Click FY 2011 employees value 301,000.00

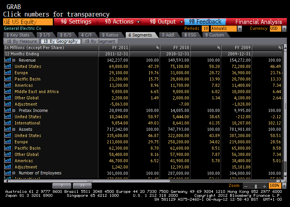pos(117,173)
